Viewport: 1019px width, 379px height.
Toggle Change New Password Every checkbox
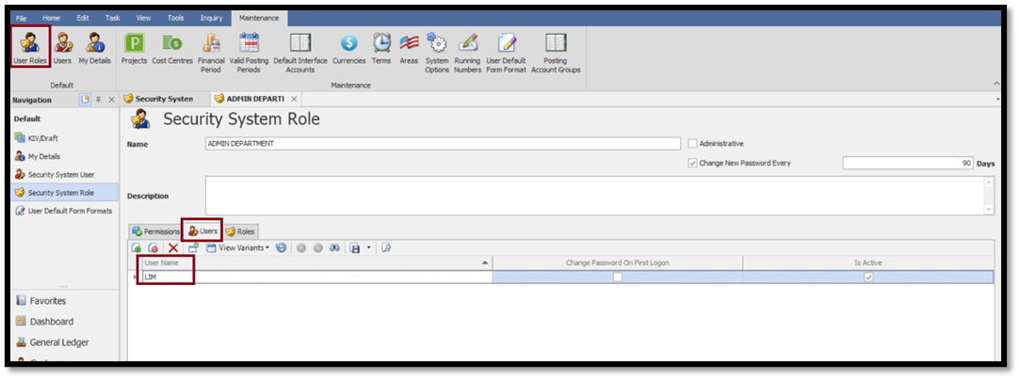coord(692,163)
